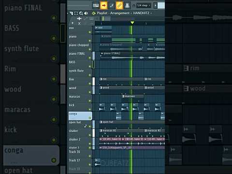This screenshot has height=174, width=232.
Task: Click the pattern name box in top toolbar
Action: pyautogui.click(x=161, y=5)
